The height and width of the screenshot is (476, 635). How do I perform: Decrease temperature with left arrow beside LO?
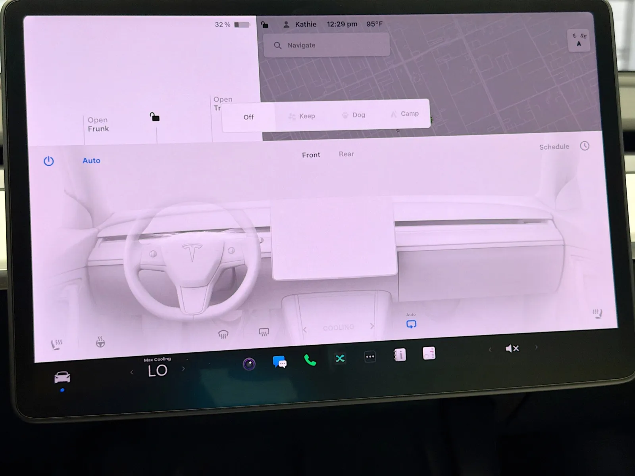(132, 372)
